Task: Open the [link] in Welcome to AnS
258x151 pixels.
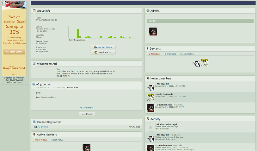Action: pyautogui.click(x=59, y=69)
